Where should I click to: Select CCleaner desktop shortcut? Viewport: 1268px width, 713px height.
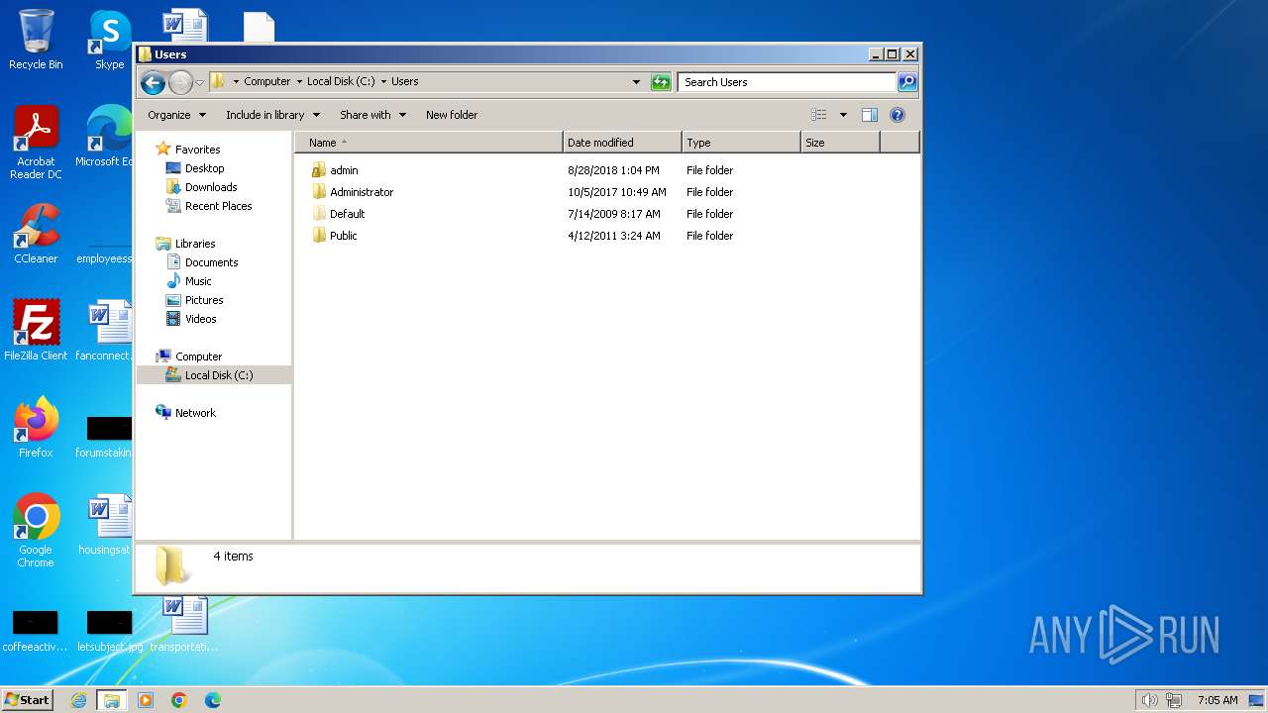pyautogui.click(x=36, y=235)
